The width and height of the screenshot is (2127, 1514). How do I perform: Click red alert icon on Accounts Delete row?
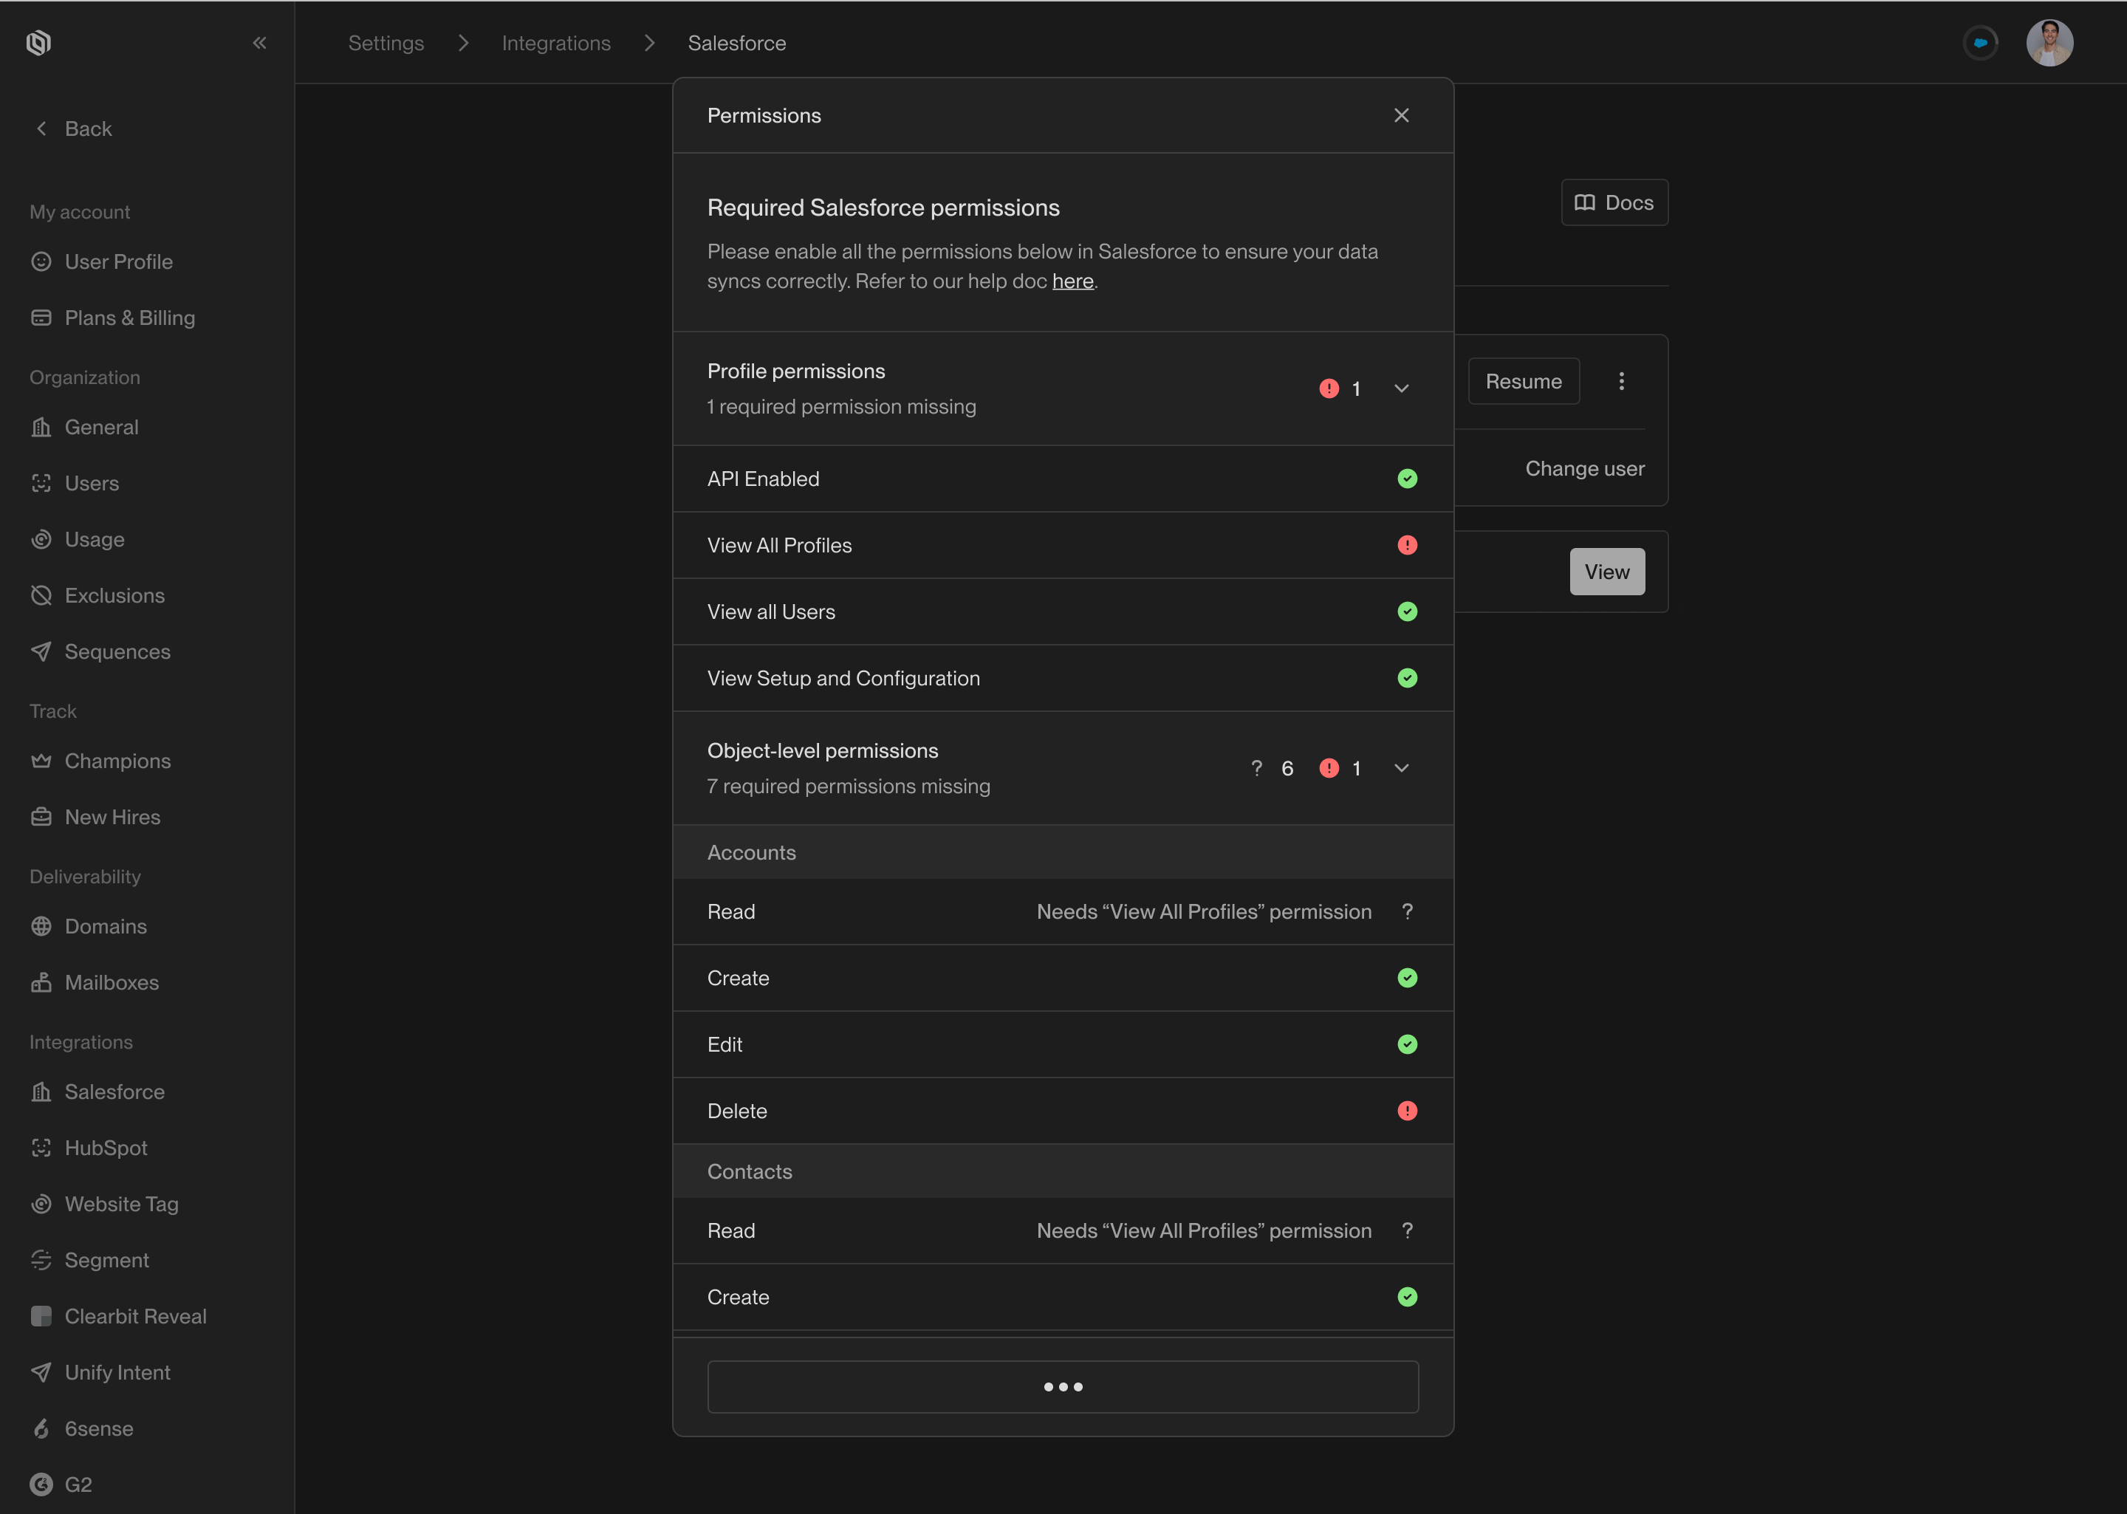click(x=1406, y=1111)
